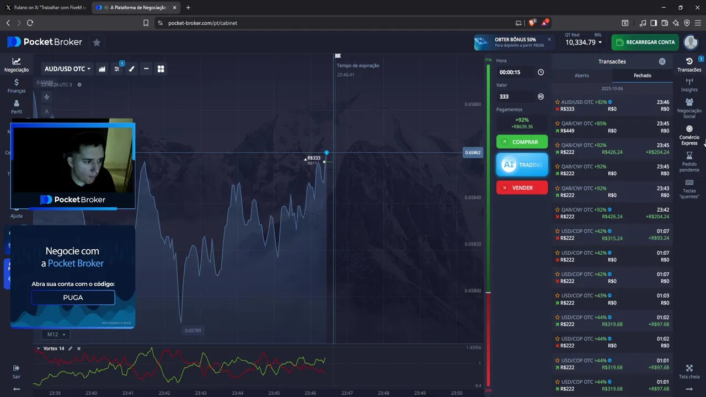Click RECARREGAR CONTA button
The image size is (706, 397).
point(645,42)
